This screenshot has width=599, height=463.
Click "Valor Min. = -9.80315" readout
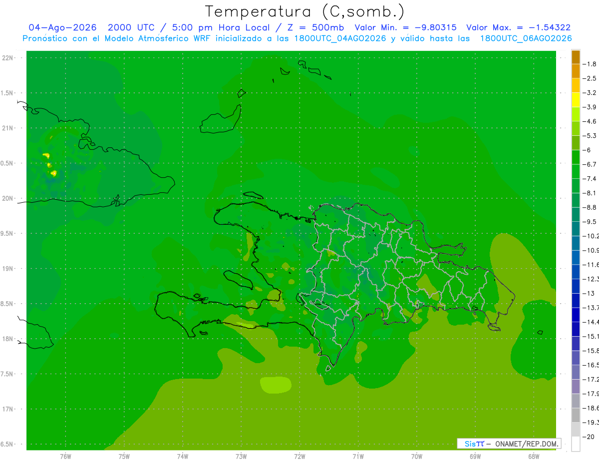(x=405, y=27)
